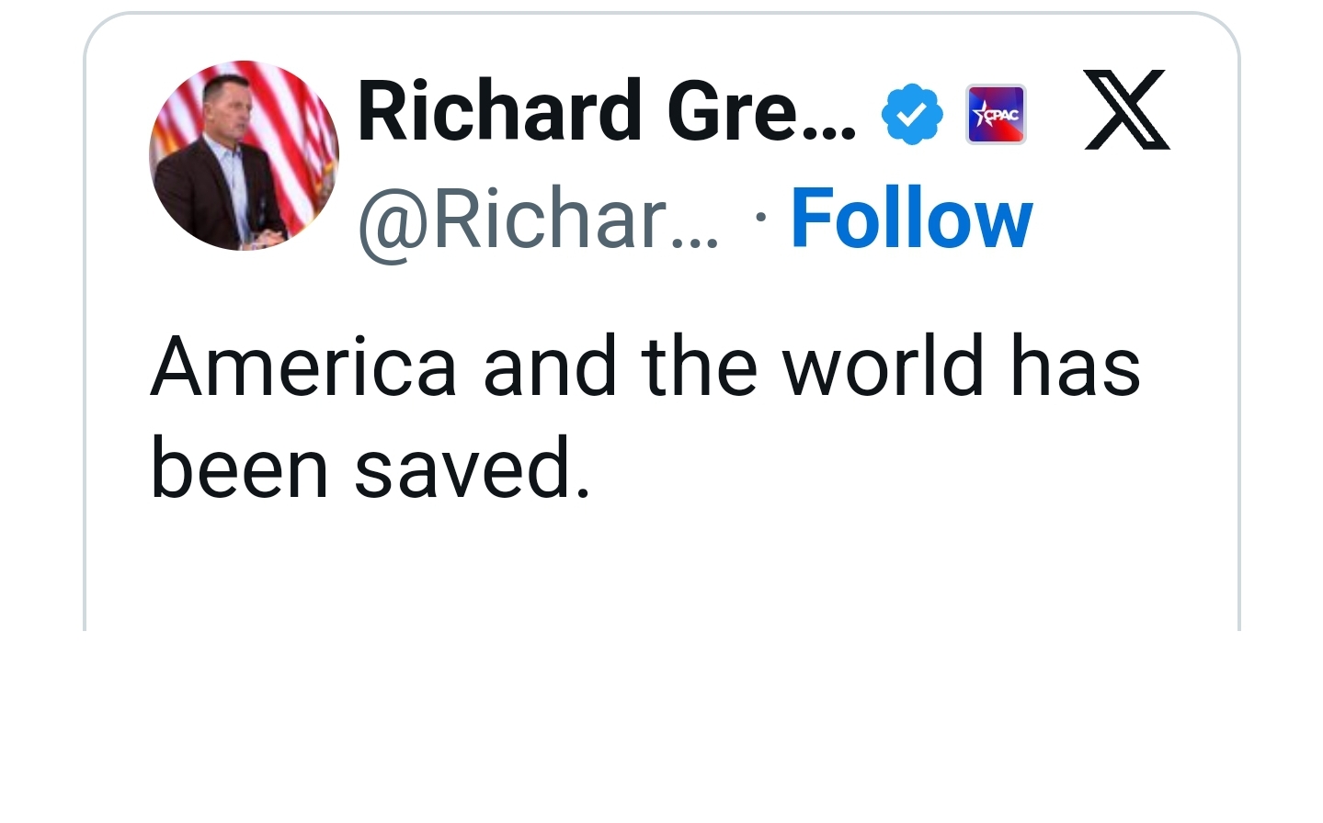This screenshot has width=1323, height=823.
Task: Click the 'been saved.' line of the tweet
Action: tap(371, 468)
